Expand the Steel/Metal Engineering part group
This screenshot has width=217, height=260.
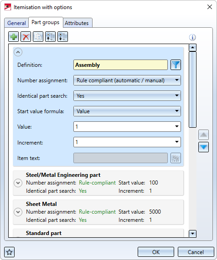(18, 183)
